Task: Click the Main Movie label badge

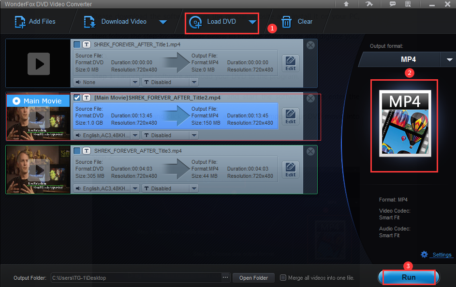Action: click(38, 101)
